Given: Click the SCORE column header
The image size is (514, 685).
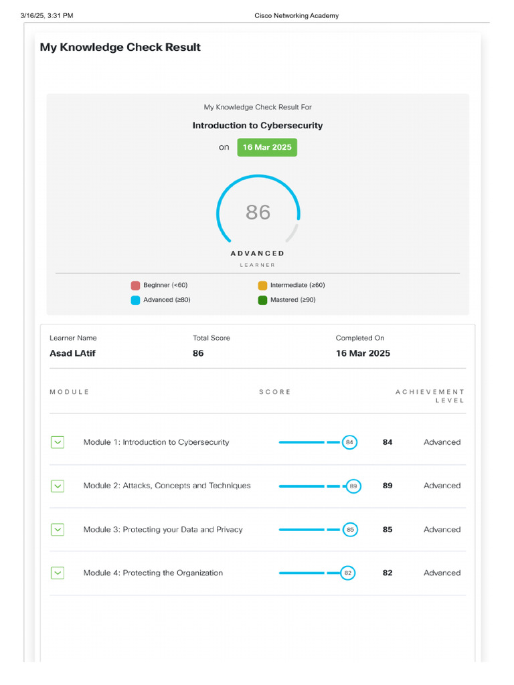Looking at the screenshot, I should tap(275, 392).
